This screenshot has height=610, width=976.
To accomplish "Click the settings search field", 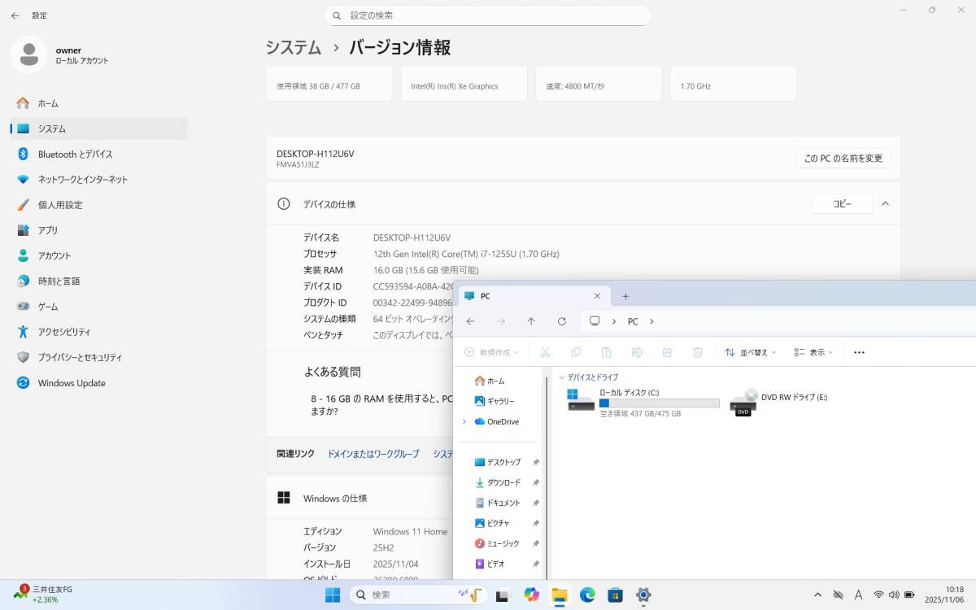I will [488, 15].
